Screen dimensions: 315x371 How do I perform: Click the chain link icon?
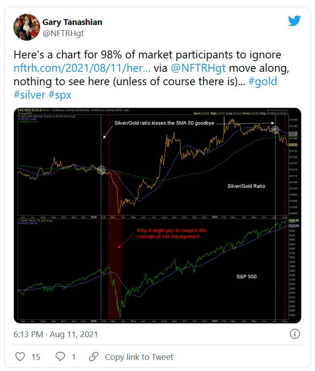pyautogui.click(x=94, y=357)
